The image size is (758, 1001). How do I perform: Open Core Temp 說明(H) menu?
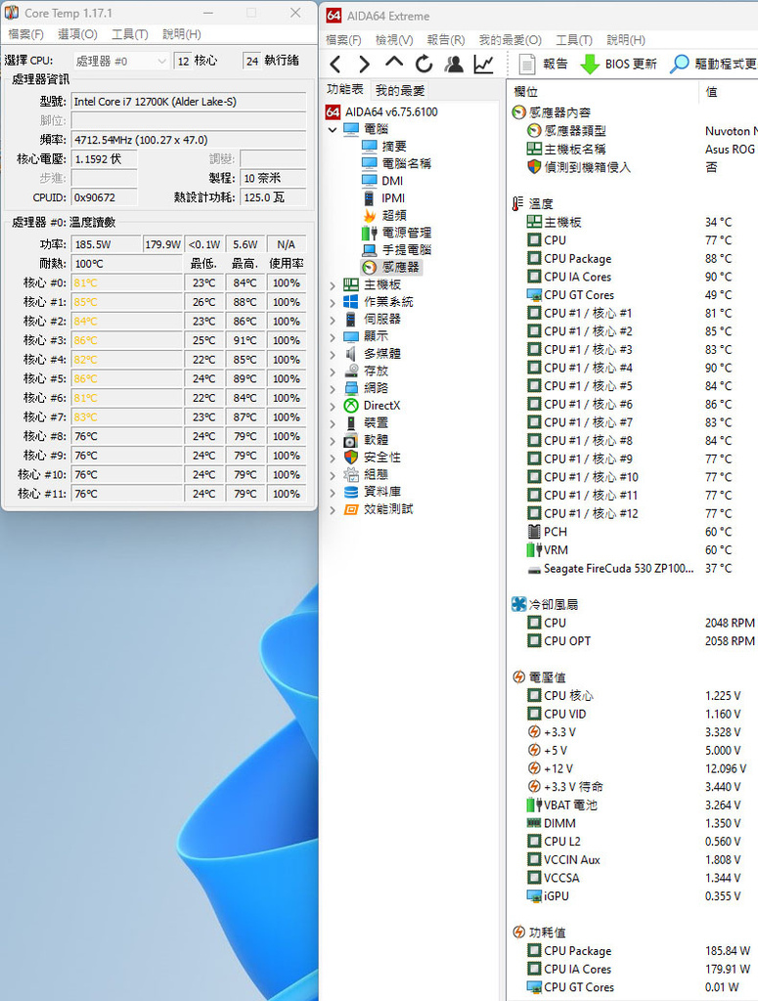click(x=181, y=34)
